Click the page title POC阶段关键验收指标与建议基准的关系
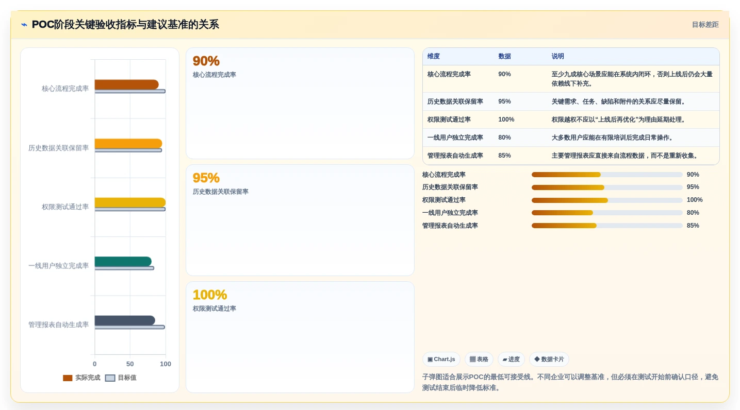 click(125, 25)
